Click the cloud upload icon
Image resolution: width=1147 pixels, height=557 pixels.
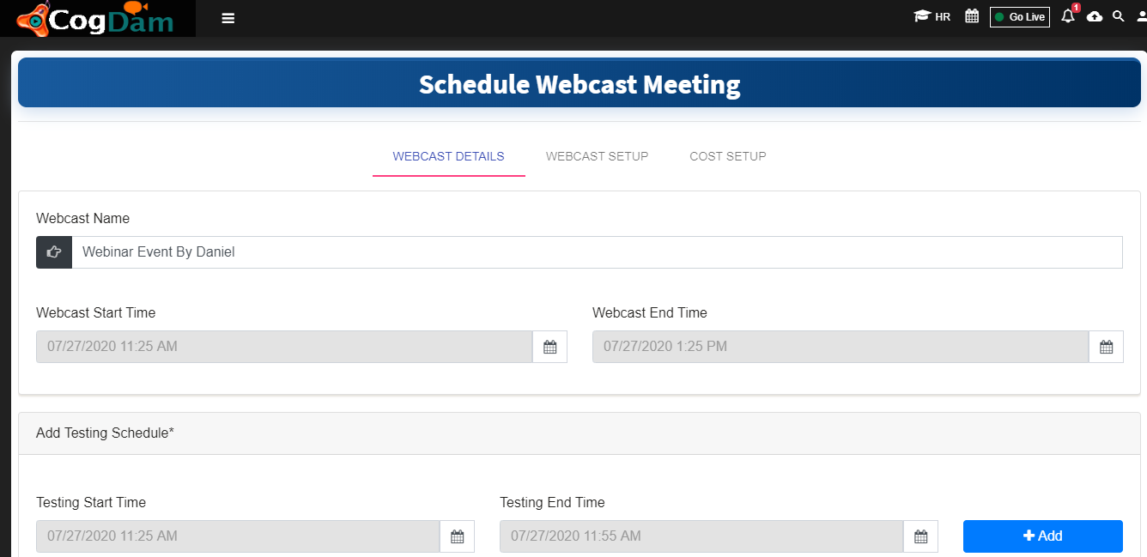coord(1095,16)
